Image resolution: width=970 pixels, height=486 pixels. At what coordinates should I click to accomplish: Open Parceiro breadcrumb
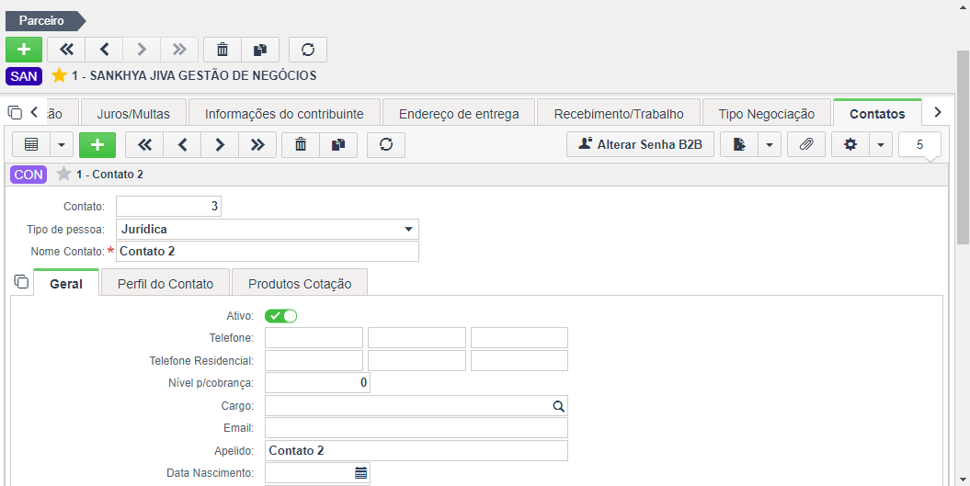[x=44, y=20]
